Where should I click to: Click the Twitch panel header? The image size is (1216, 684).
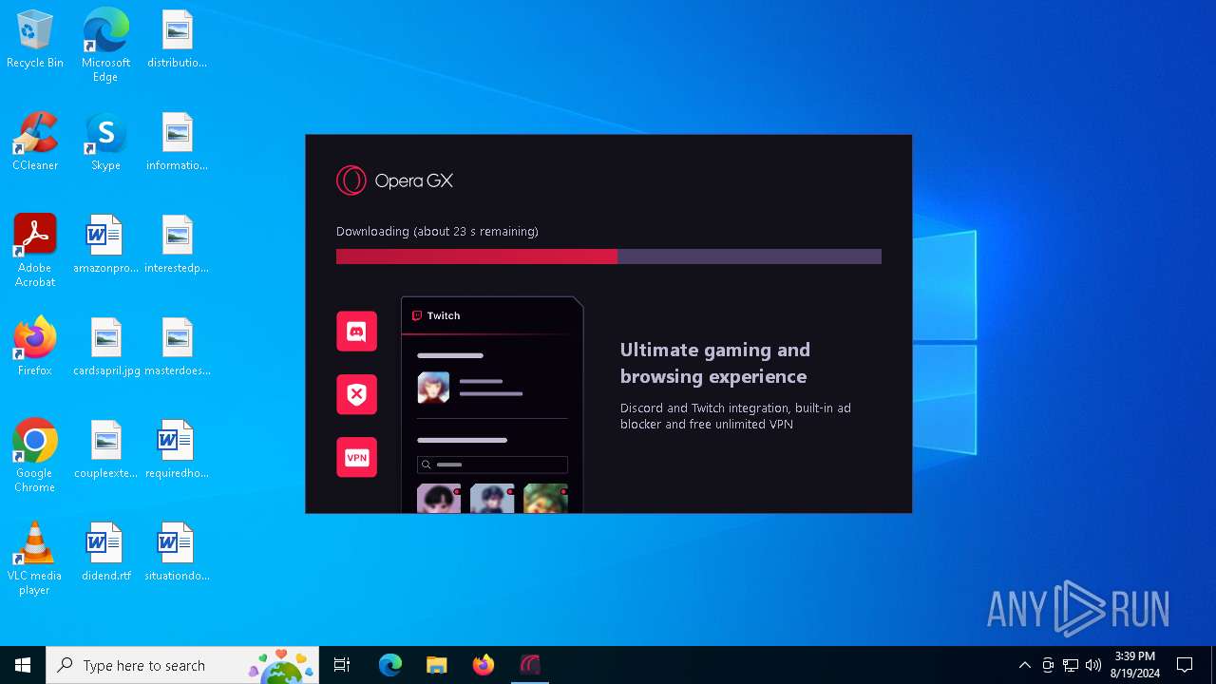(x=491, y=315)
